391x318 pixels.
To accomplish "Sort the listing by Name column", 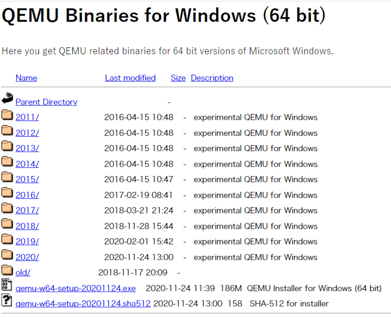I will (x=26, y=78).
